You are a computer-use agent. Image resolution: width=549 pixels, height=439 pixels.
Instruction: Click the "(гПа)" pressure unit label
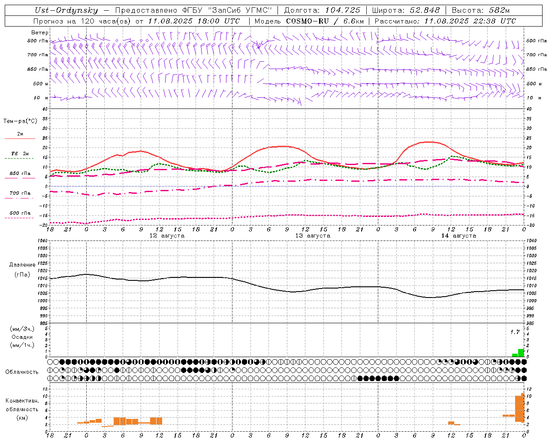22,274
